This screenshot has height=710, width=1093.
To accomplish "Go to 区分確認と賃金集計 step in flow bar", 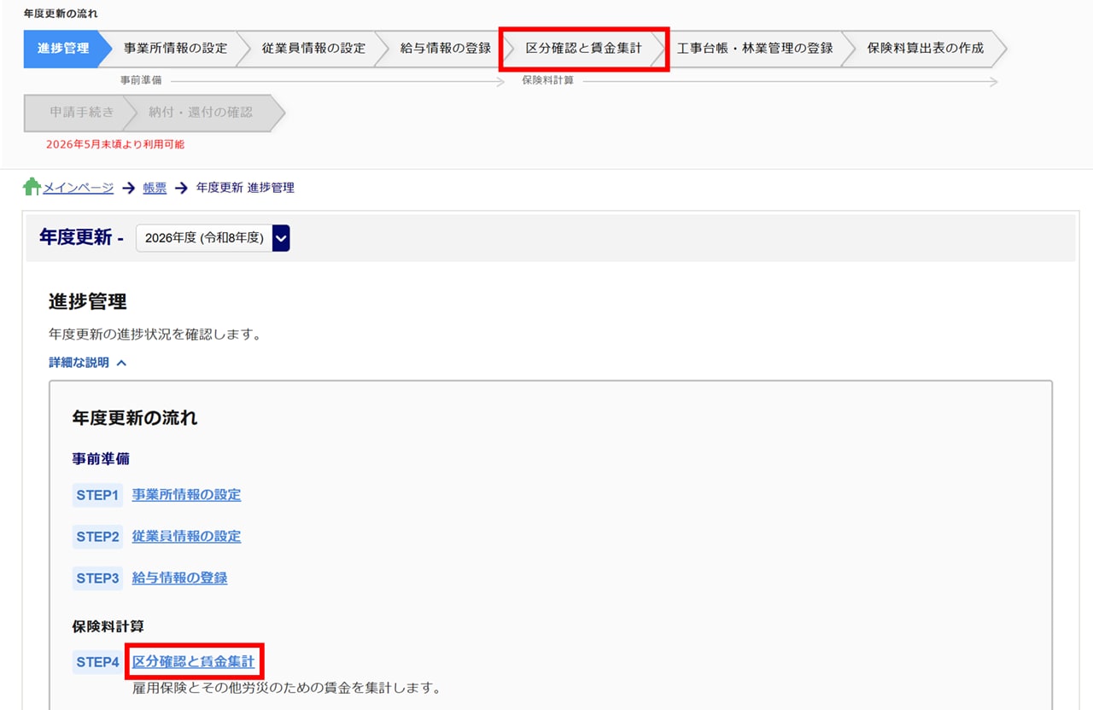I will [x=583, y=49].
